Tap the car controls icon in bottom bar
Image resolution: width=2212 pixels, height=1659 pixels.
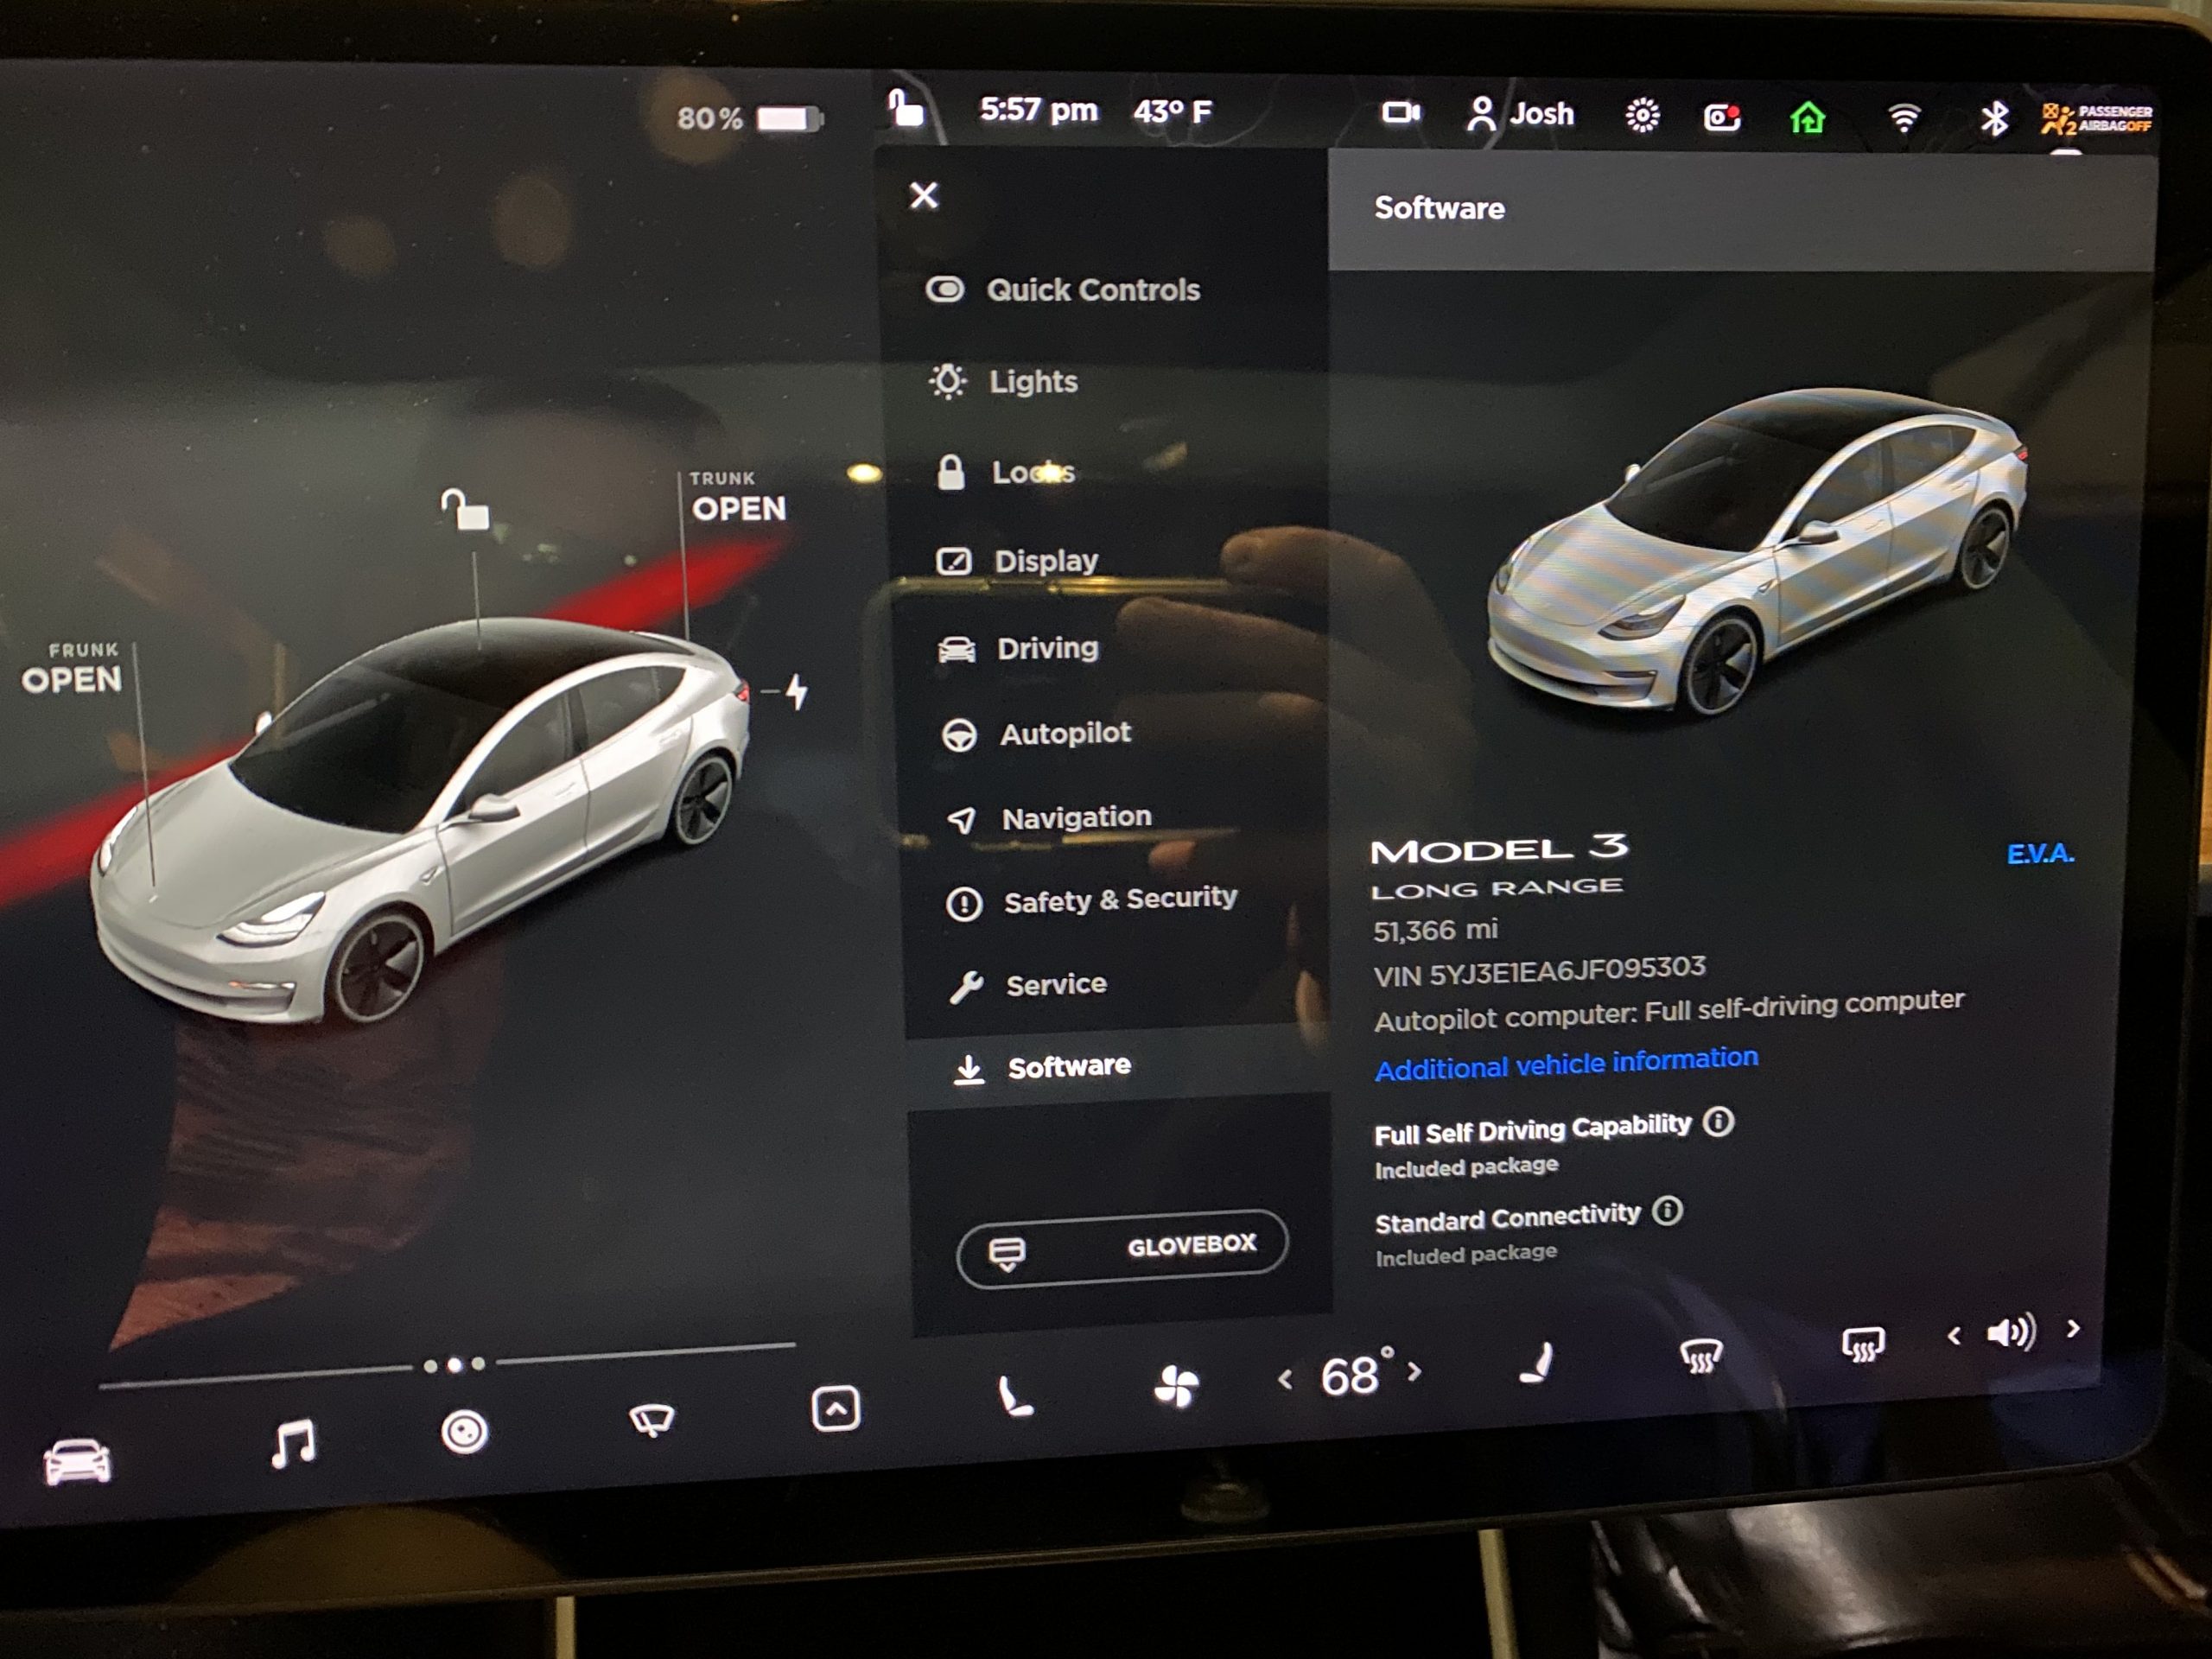[x=78, y=1461]
